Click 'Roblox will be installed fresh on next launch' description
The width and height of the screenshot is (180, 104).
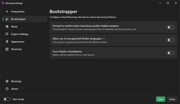click(x=74, y=55)
